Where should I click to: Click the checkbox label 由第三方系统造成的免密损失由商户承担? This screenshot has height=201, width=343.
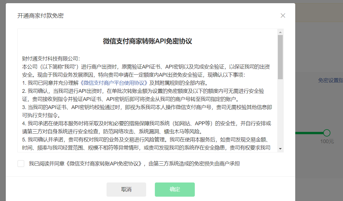(194, 164)
